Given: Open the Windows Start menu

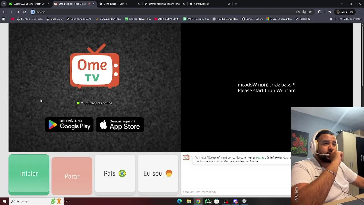Looking at the screenshot, I should (x=4, y=201).
